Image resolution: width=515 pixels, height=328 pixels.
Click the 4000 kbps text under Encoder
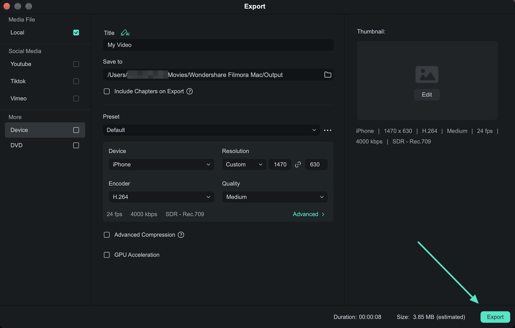[144, 214]
